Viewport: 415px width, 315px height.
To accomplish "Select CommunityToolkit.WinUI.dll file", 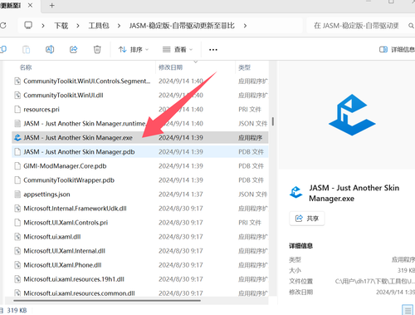I will [140, 96].
